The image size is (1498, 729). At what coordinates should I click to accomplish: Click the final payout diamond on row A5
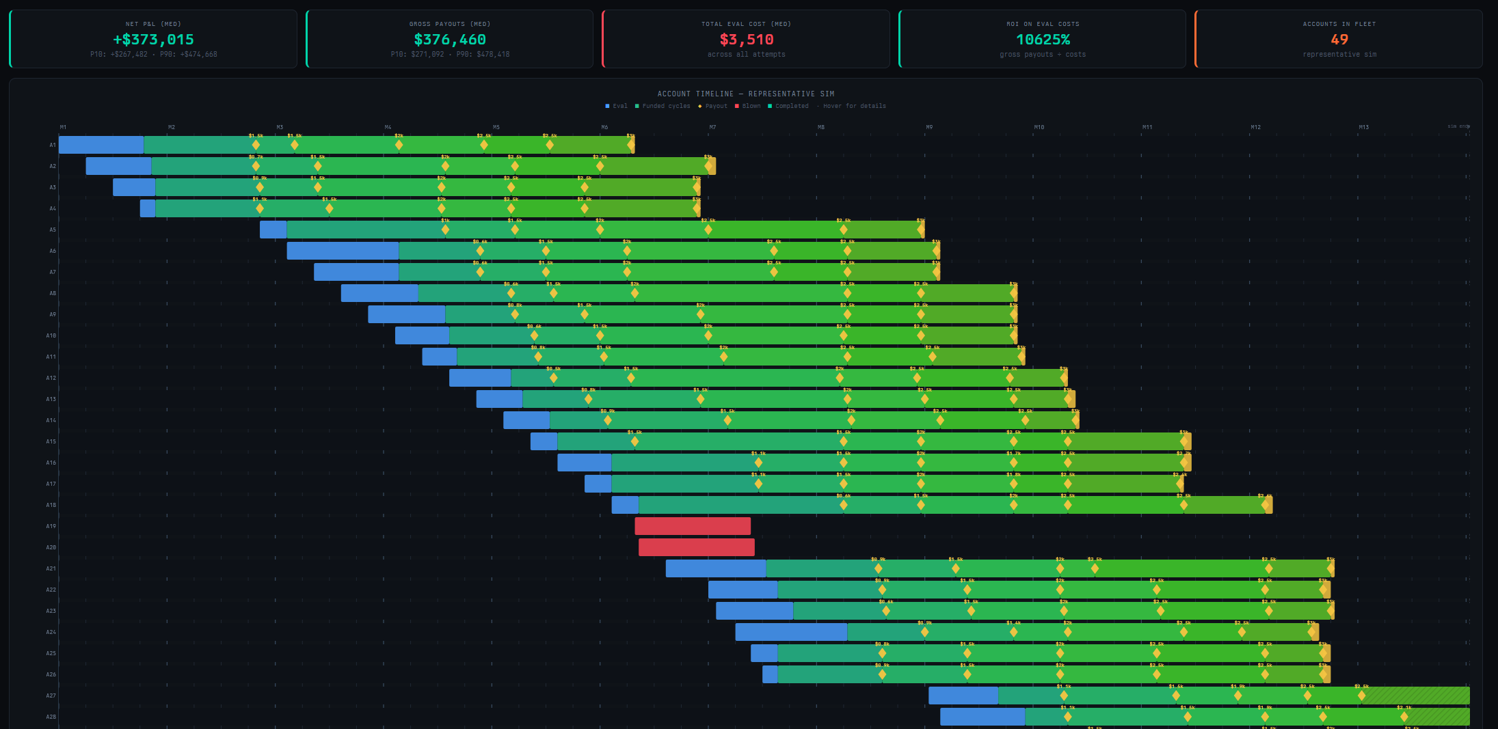click(920, 230)
